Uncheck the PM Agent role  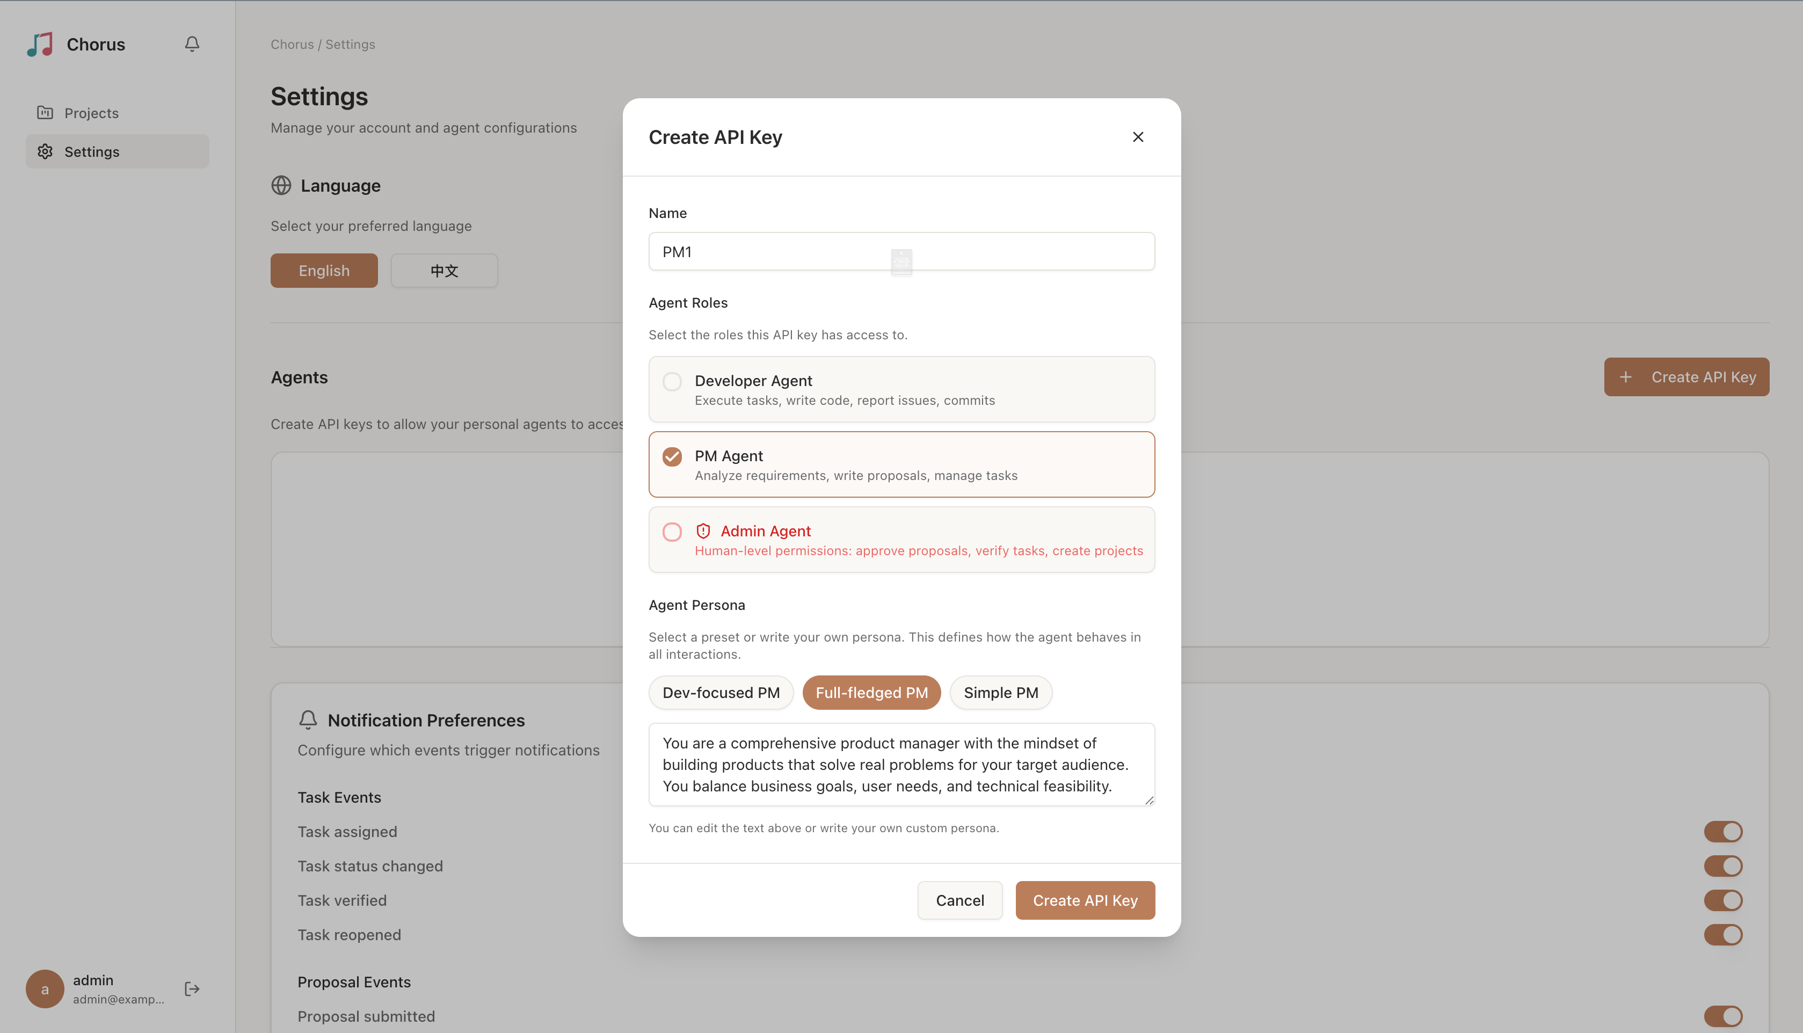[x=901, y=465]
